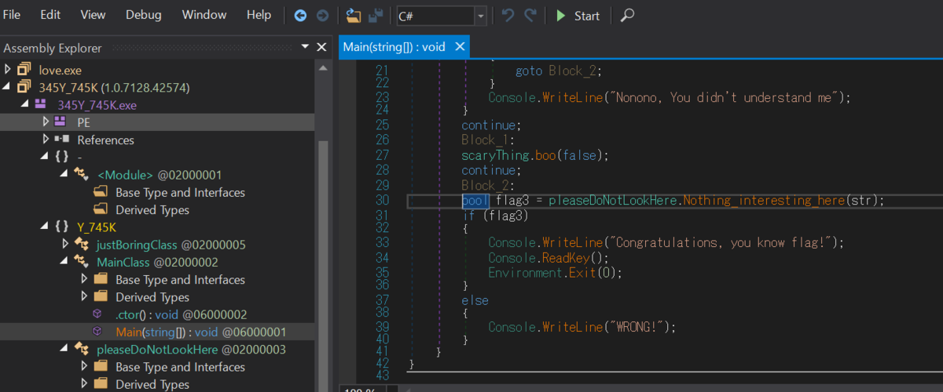Click the scroll-up arrow in Assembly Explorer
Viewport: 943px width, 392px height.
[x=322, y=69]
